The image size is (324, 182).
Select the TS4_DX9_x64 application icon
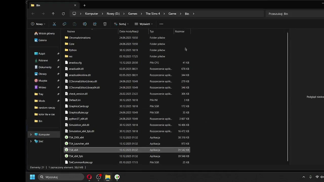67,138
